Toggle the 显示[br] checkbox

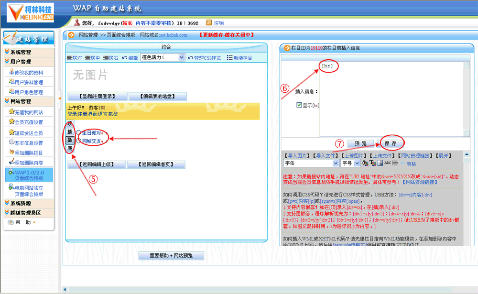point(299,105)
